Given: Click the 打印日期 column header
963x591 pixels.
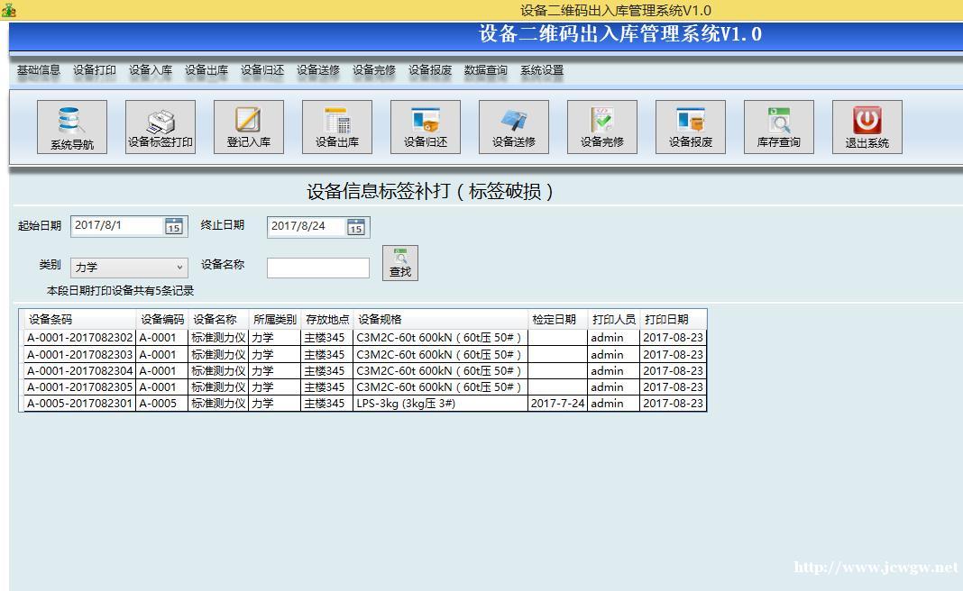Looking at the screenshot, I should (x=666, y=320).
